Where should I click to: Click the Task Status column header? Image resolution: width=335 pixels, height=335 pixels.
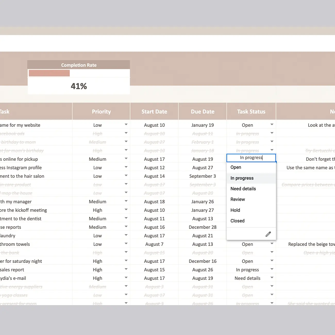click(x=251, y=112)
